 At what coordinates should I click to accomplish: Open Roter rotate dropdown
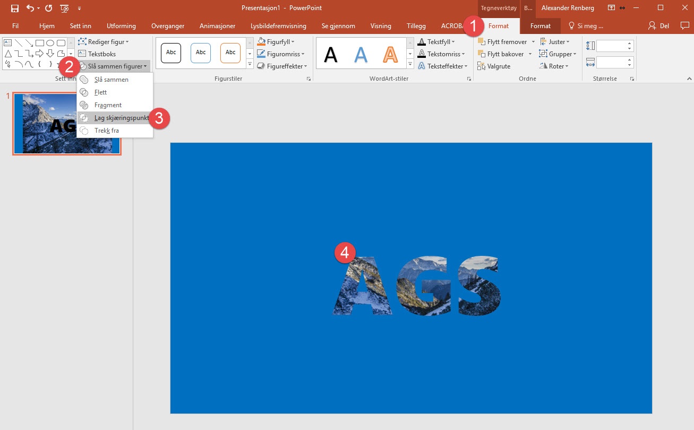(x=554, y=66)
